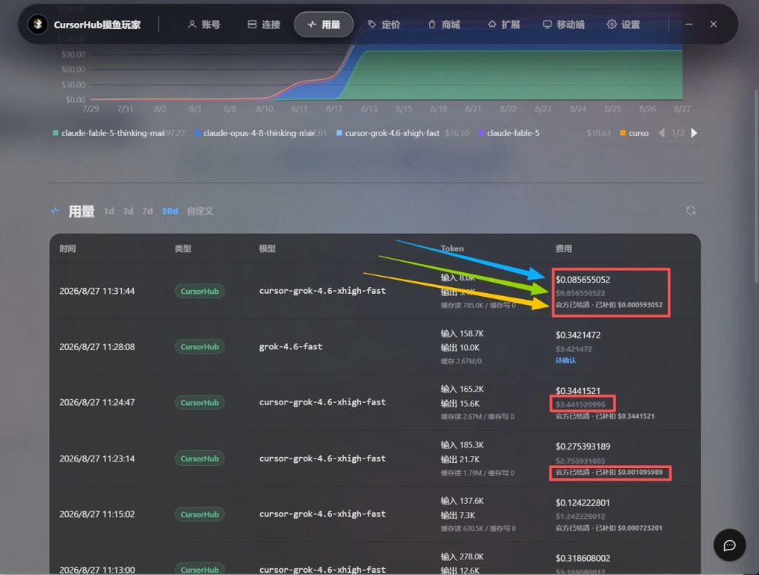Select timestamp 2026/8/27 11:15:02
The height and width of the screenshot is (575, 759).
97,514
